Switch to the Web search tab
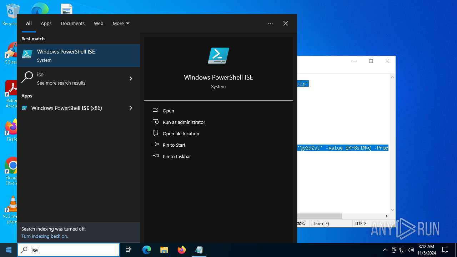Screen dimensions: 457x257 click(x=99, y=23)
